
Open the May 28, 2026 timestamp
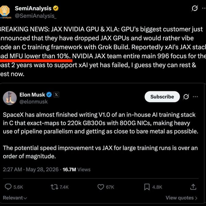tap(42, 170)
